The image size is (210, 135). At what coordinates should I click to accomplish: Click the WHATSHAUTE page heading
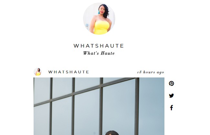pyautogui.click(x=99, y=46)
